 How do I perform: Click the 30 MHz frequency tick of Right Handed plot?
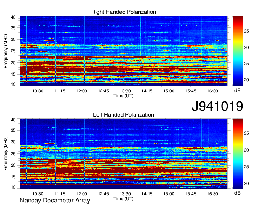(13, 39)
